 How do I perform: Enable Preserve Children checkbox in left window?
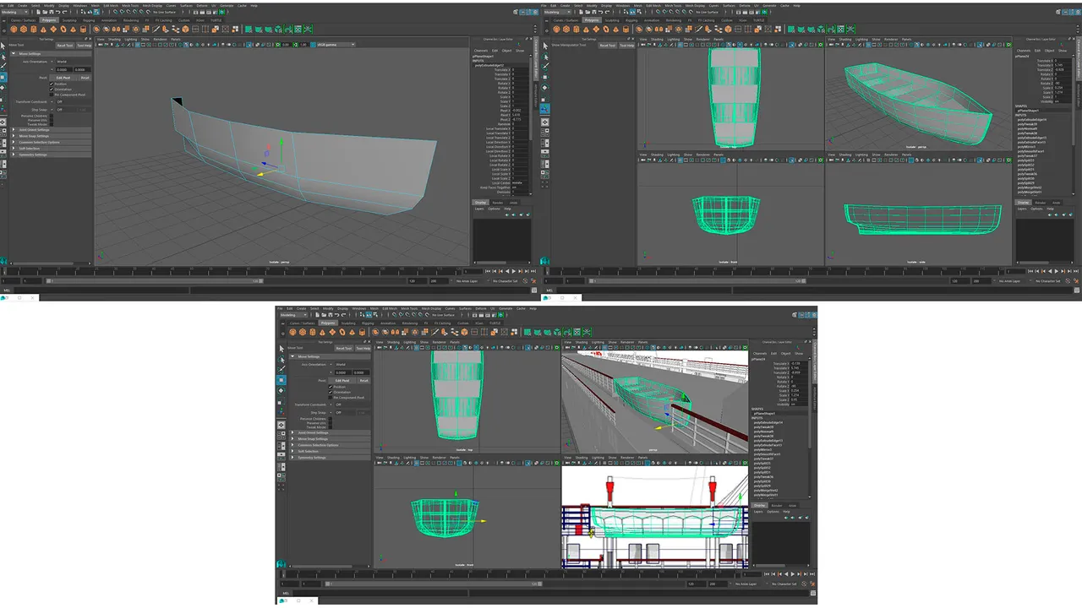click(x=52, y=116)
